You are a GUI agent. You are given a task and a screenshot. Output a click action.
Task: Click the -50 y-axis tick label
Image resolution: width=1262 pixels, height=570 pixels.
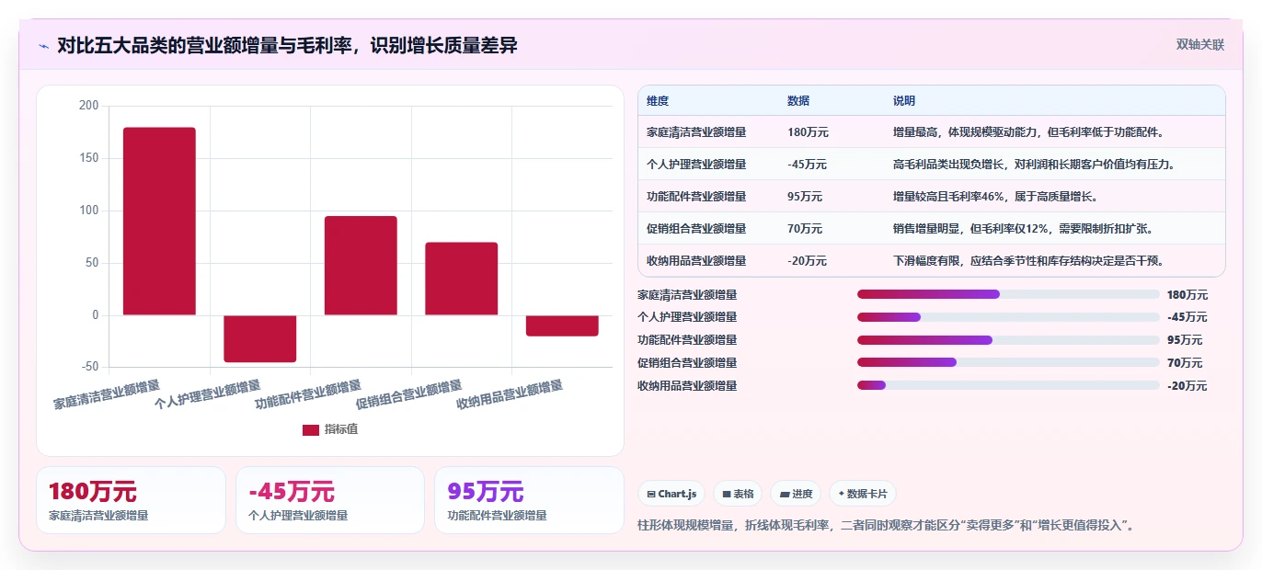[x=88, y=367]
